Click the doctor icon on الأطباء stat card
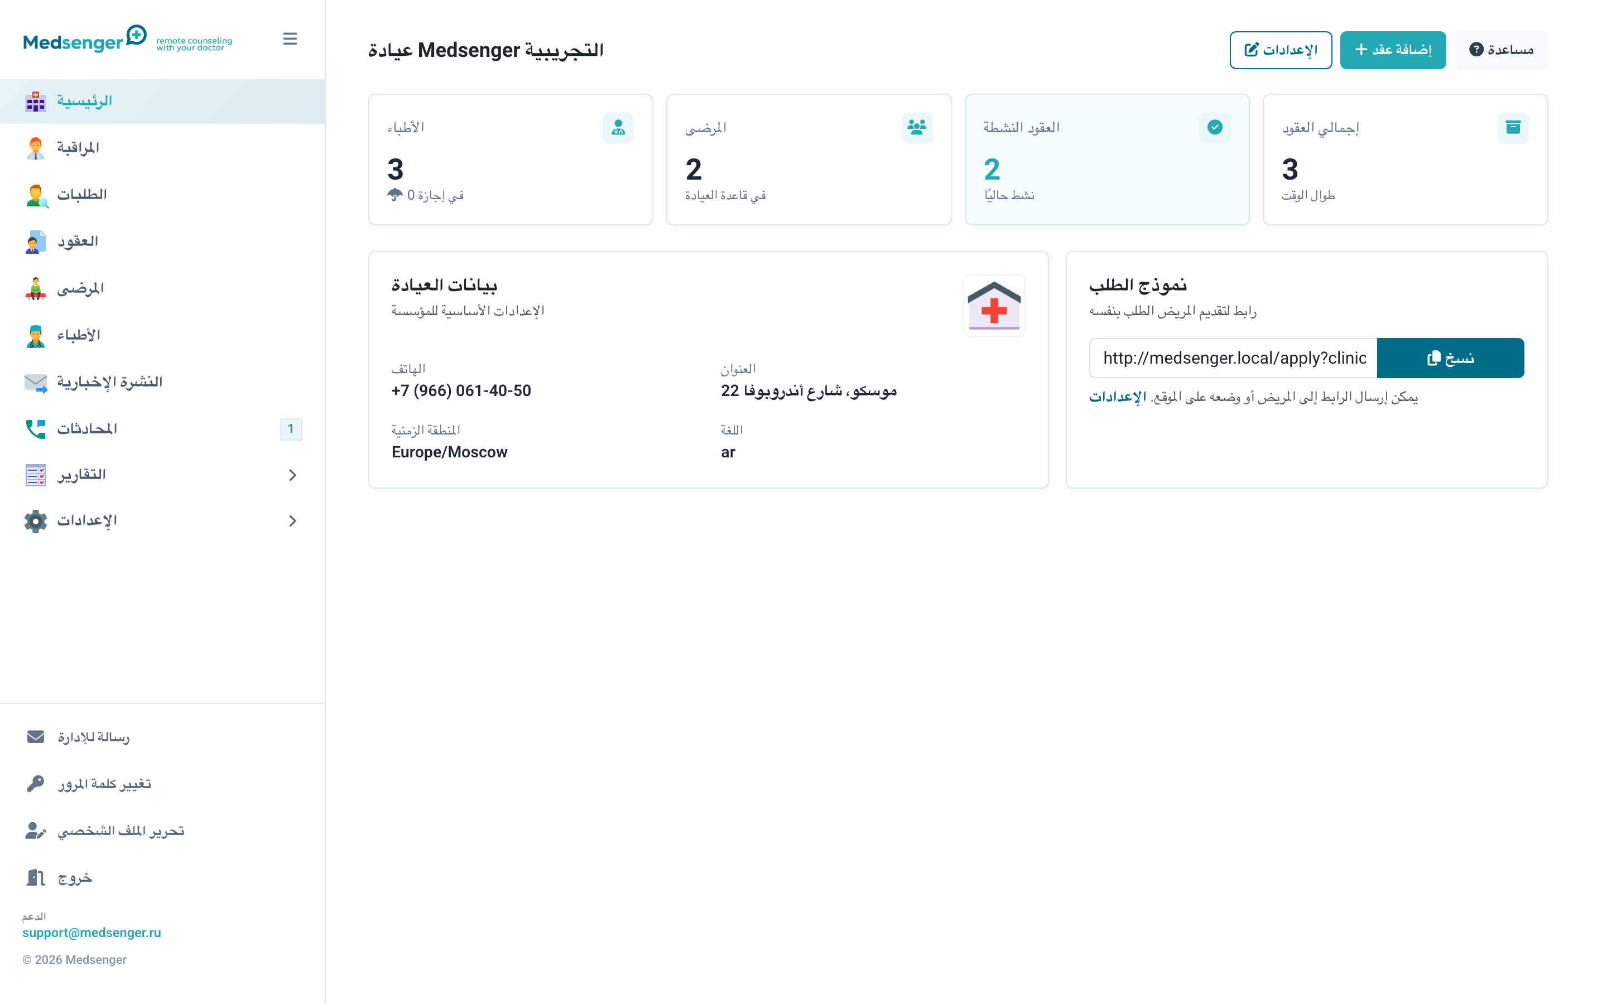Image resolution: width=1607 pixels, height=1004 pixels. click(618, 128)
